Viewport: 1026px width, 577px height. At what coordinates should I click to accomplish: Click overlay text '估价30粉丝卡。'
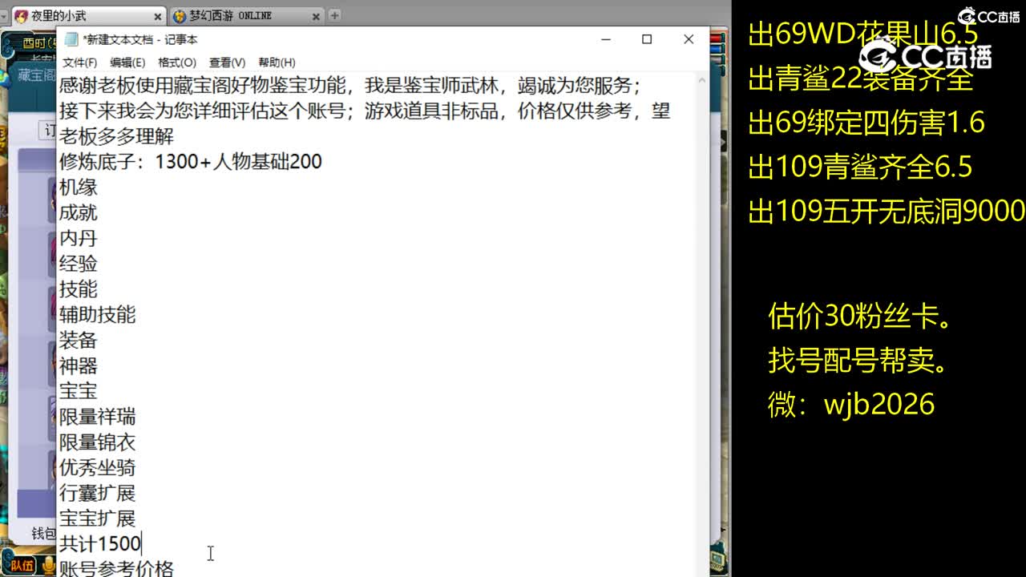pyautogui.click(x=860, y=317)
